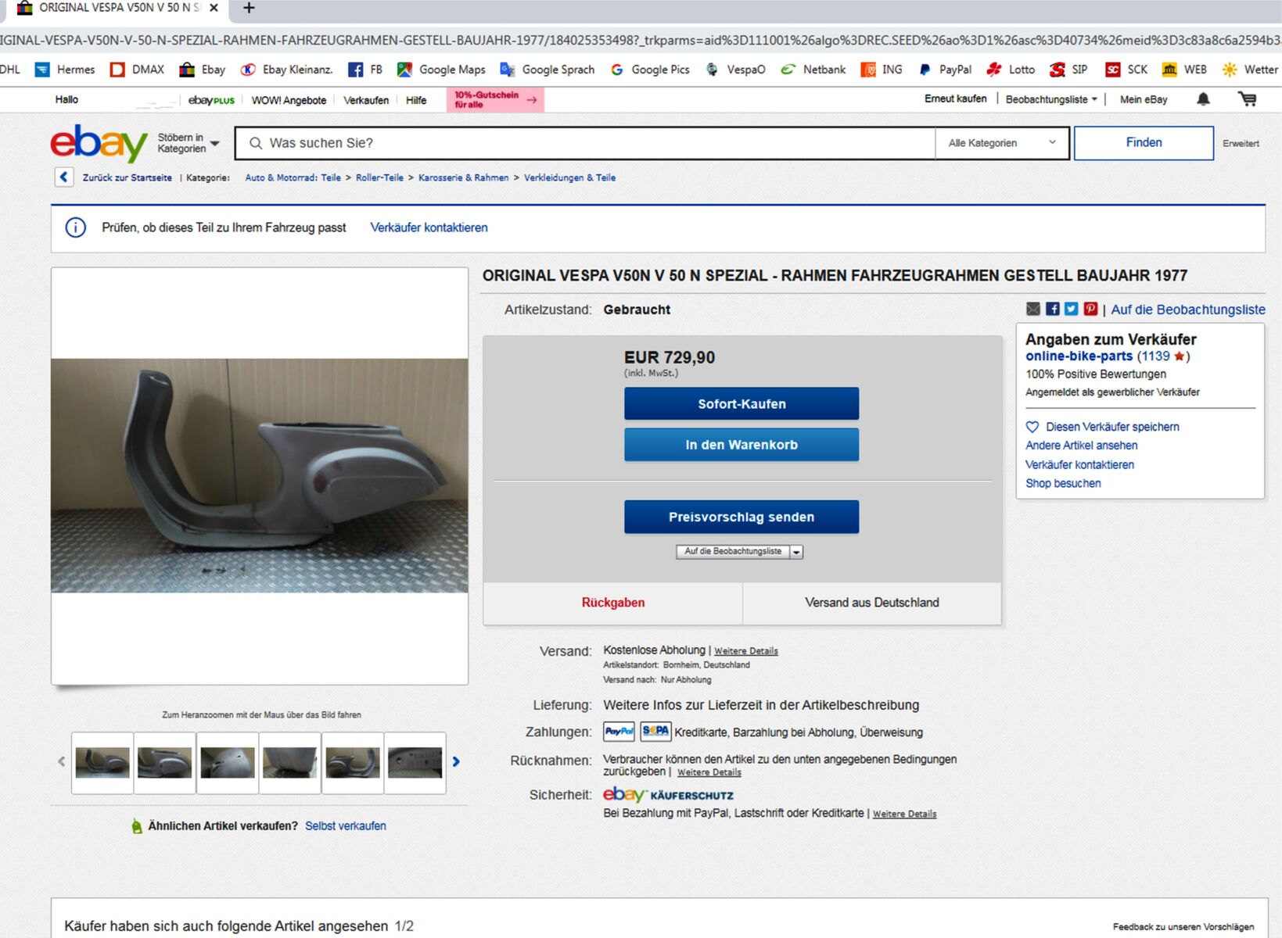Add item with In den Warenkorb

tap(741, 445)
